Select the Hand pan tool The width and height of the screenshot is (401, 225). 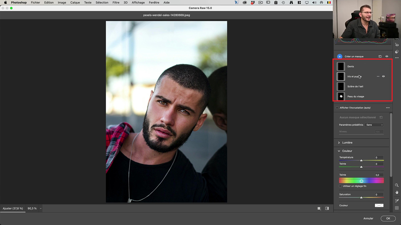point(397,192)
